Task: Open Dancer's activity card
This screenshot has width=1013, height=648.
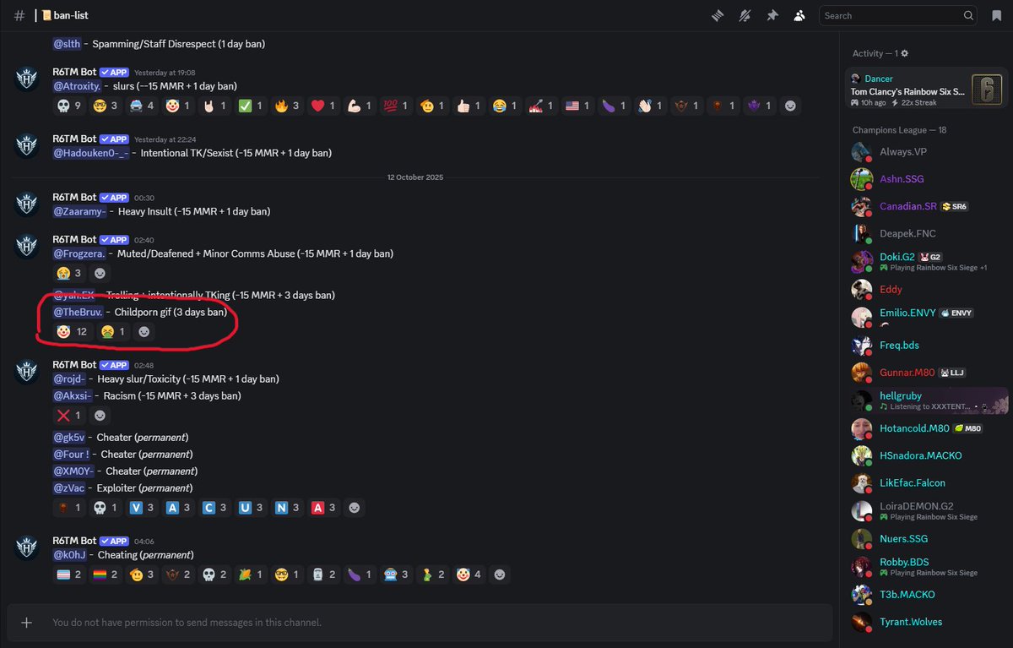Action: click(927, 90)
